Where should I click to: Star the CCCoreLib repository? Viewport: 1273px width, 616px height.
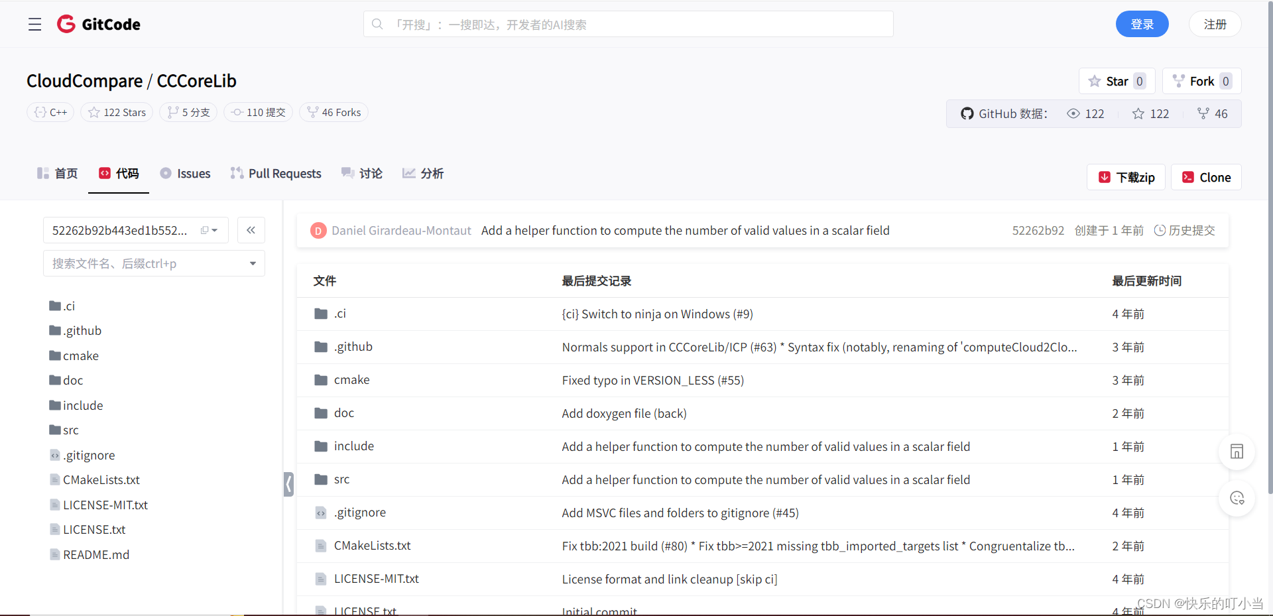1117,81
